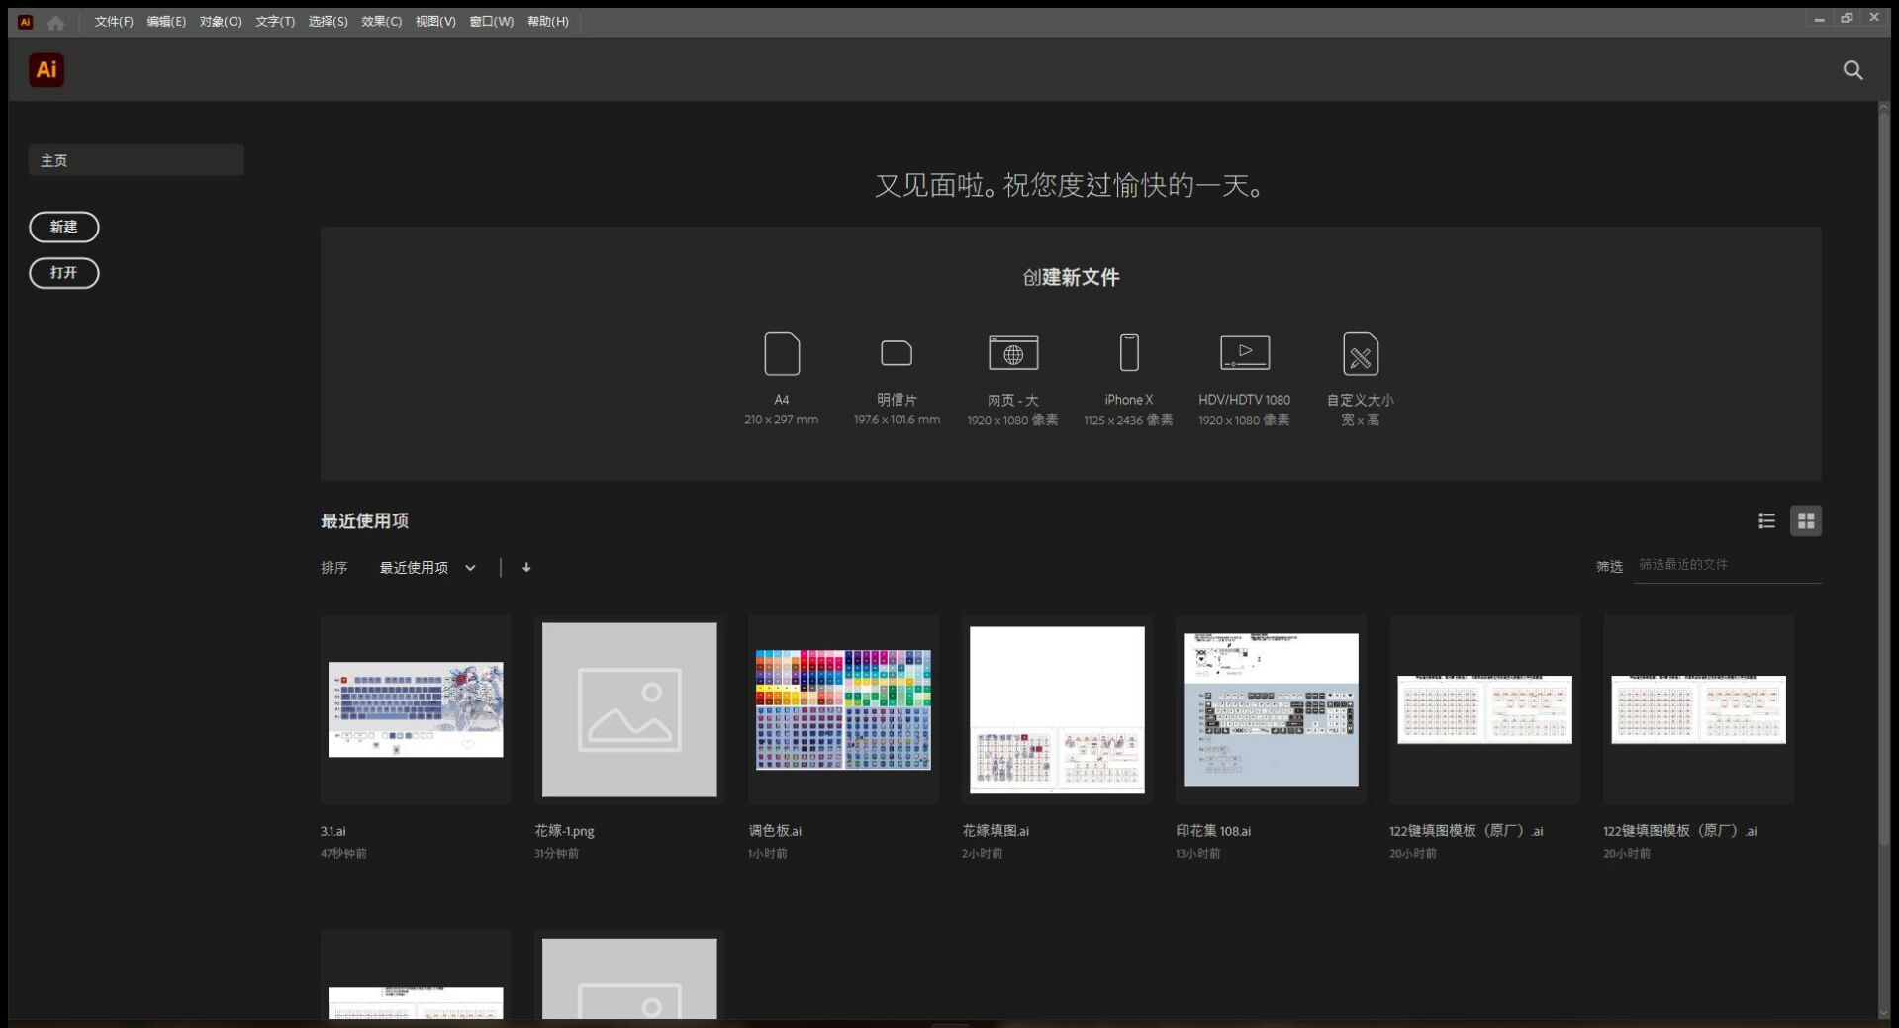This screenshot has height=1028, width=1899.
Task: Open the 窗口(W) menu
Action: 491,22
